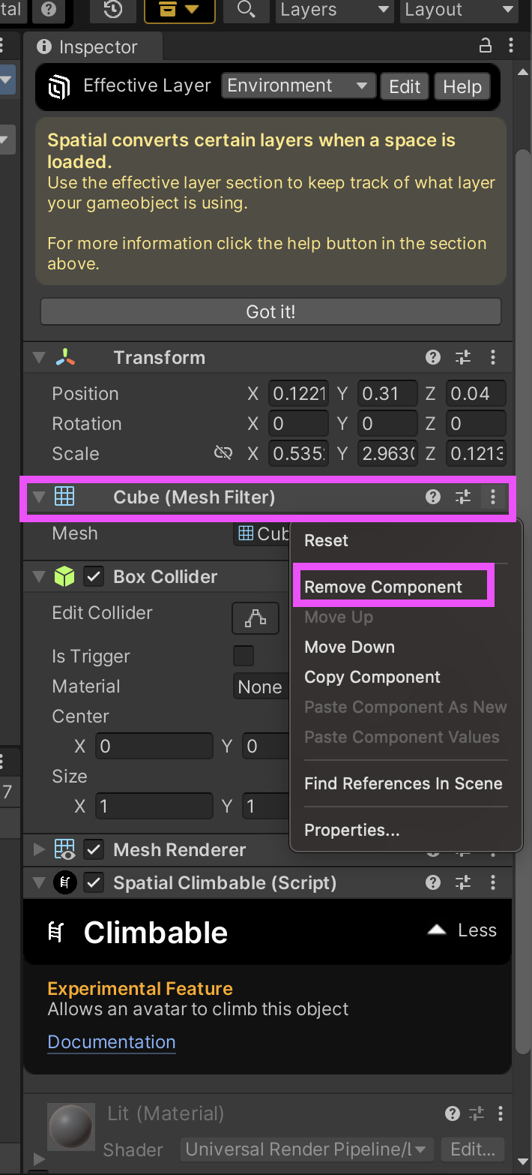Disable the Box Collider checkbox
This screenshot has height=1175, width=532.
(94, 576)
